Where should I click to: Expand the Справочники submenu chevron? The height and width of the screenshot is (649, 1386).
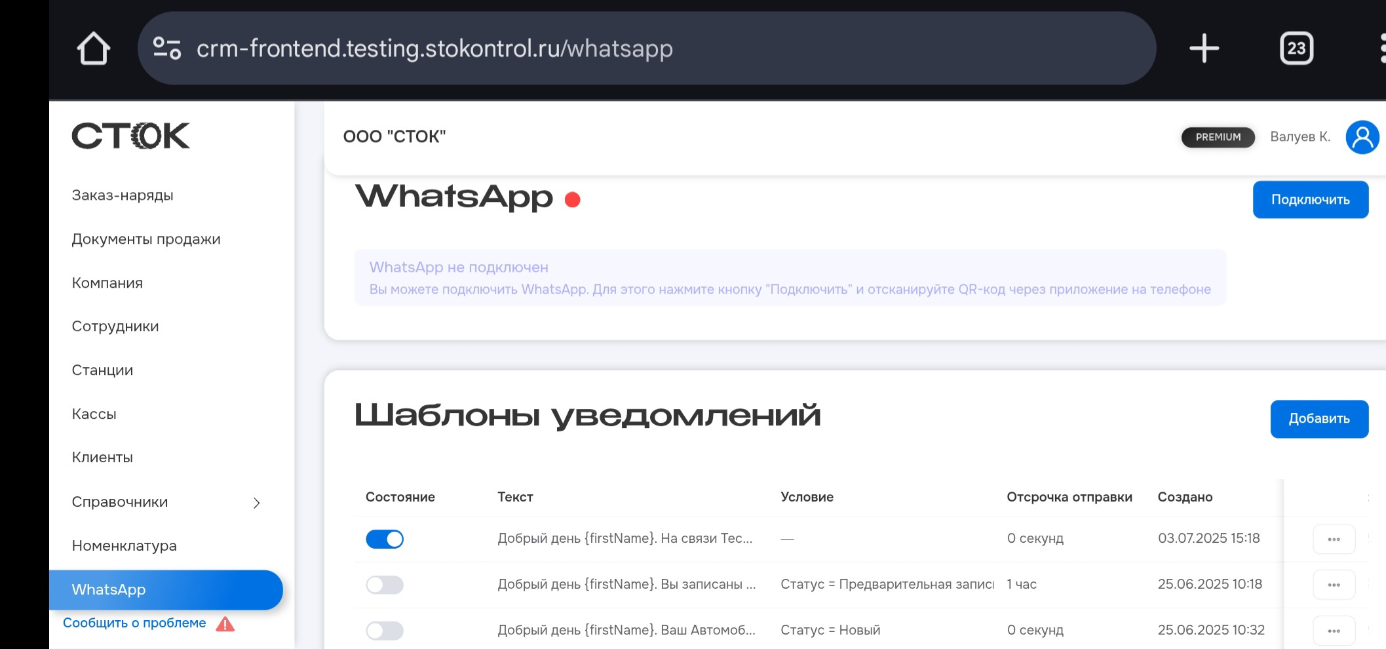(257, 503)
